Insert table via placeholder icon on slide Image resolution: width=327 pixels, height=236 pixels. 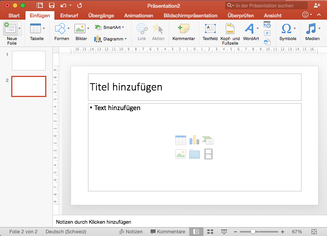click(x=180, y=140)
